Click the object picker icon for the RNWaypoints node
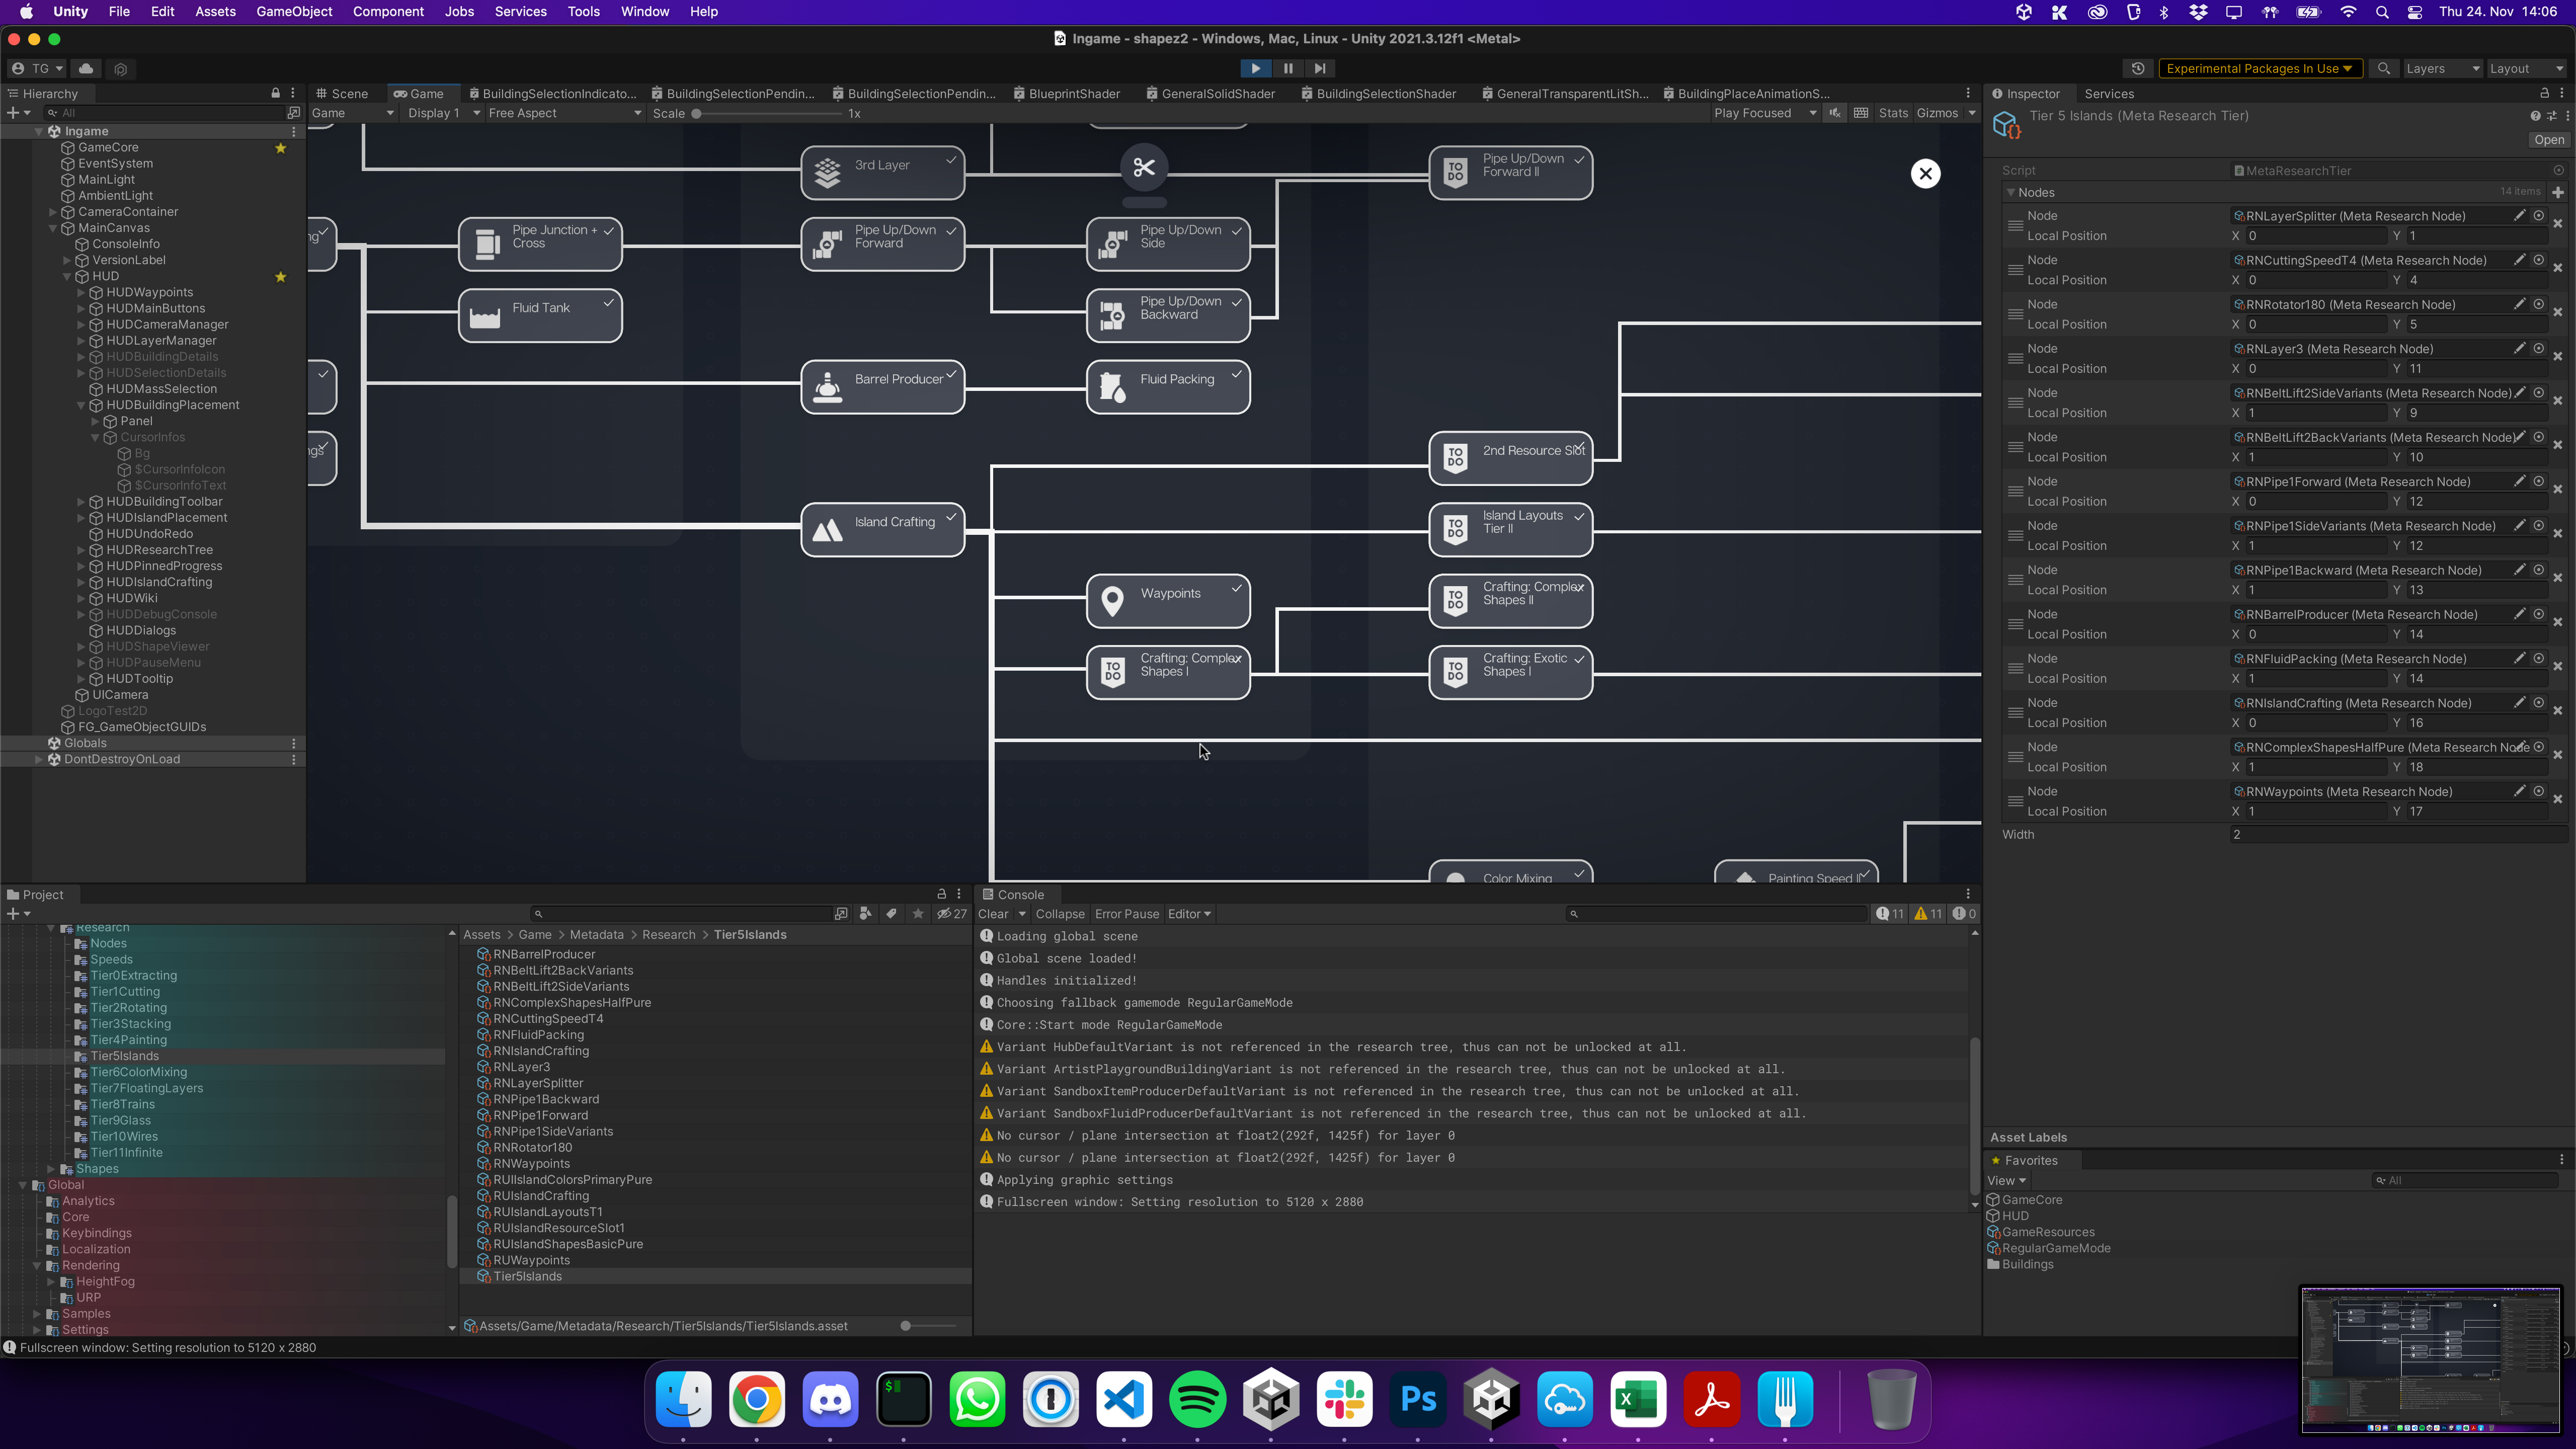 pos(2539,790)
